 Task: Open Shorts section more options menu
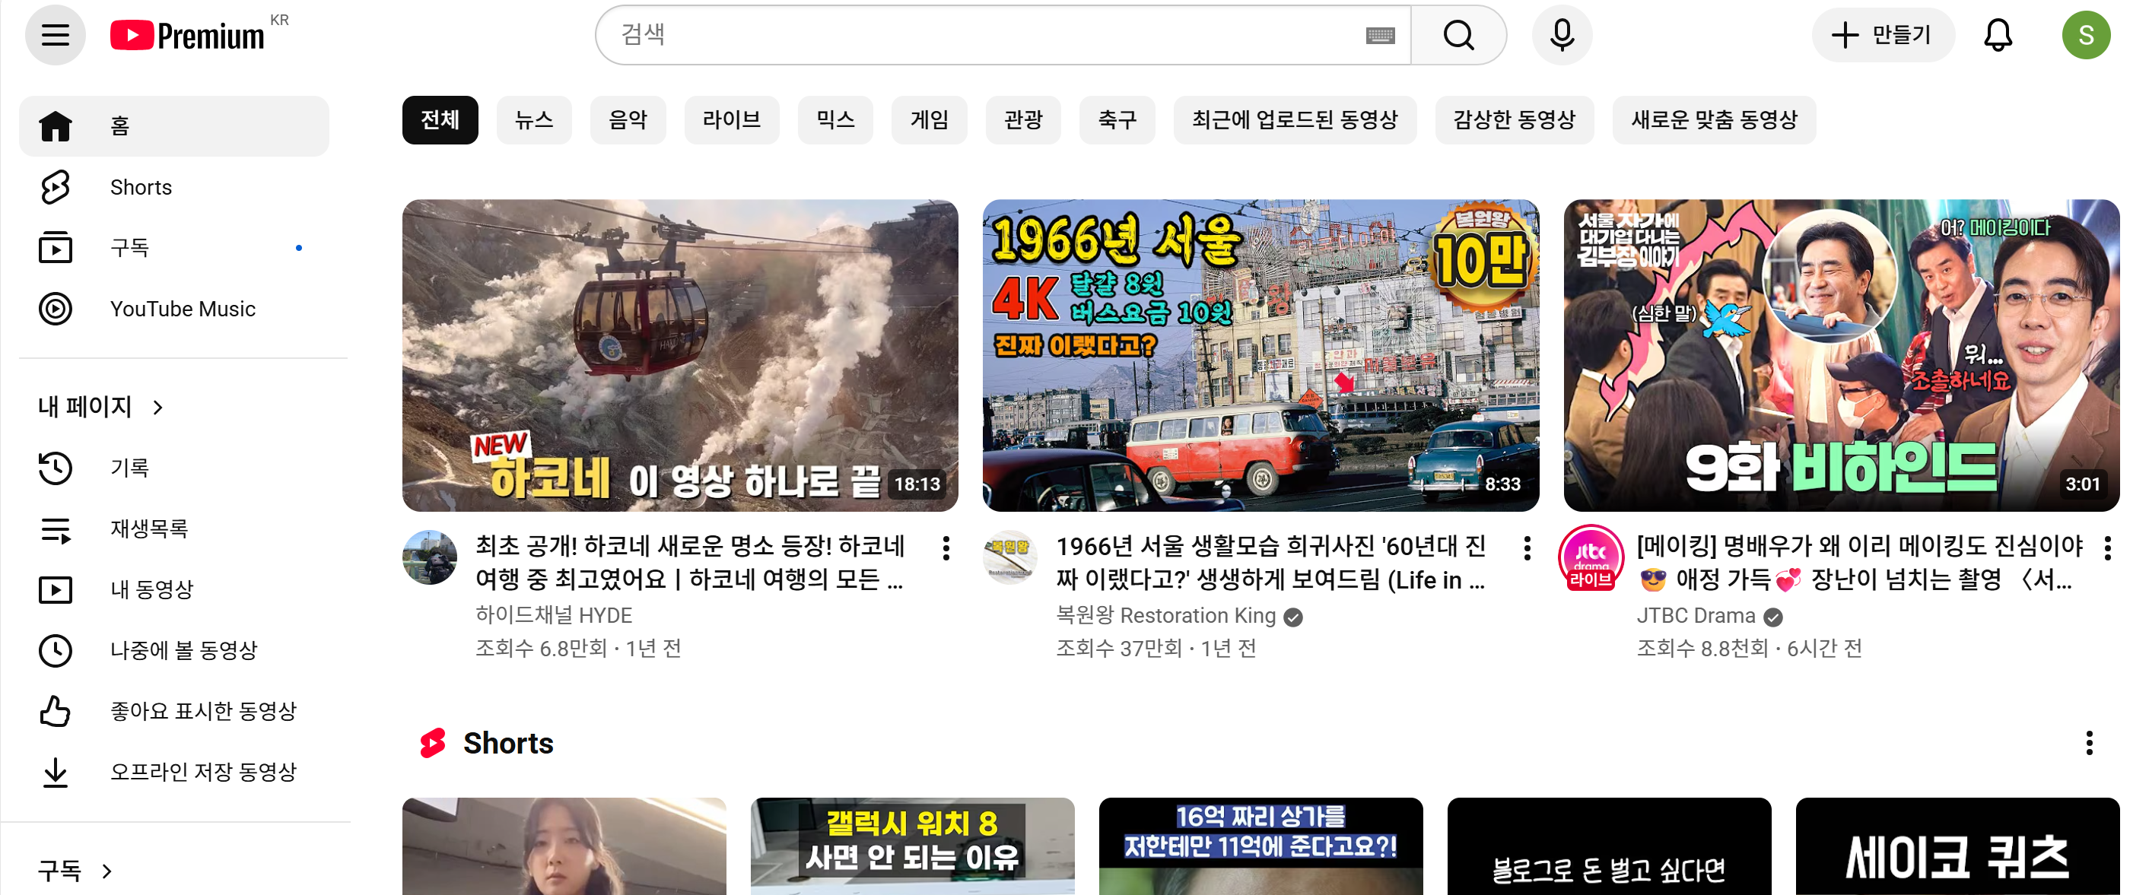pyautogui.click(x=2088, y=742)
